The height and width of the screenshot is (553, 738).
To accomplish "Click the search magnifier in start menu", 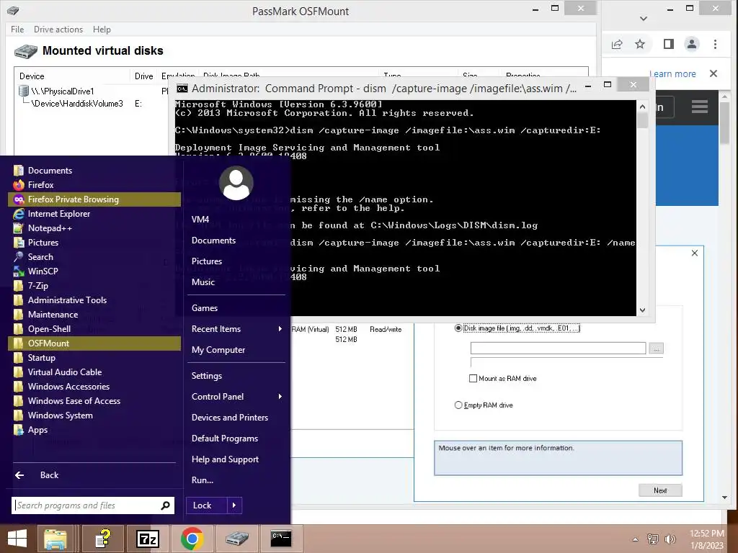I will pos(165,505).
